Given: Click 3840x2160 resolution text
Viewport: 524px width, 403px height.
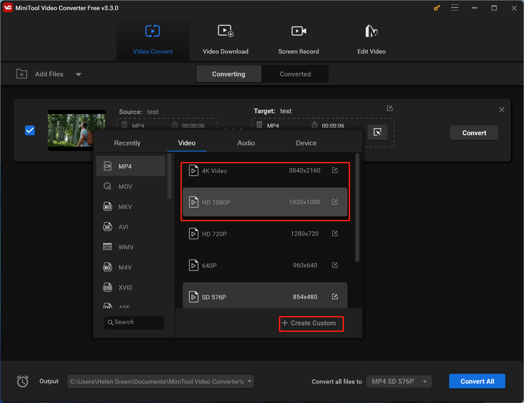Looking at the screenshot, I should (304, 170).
